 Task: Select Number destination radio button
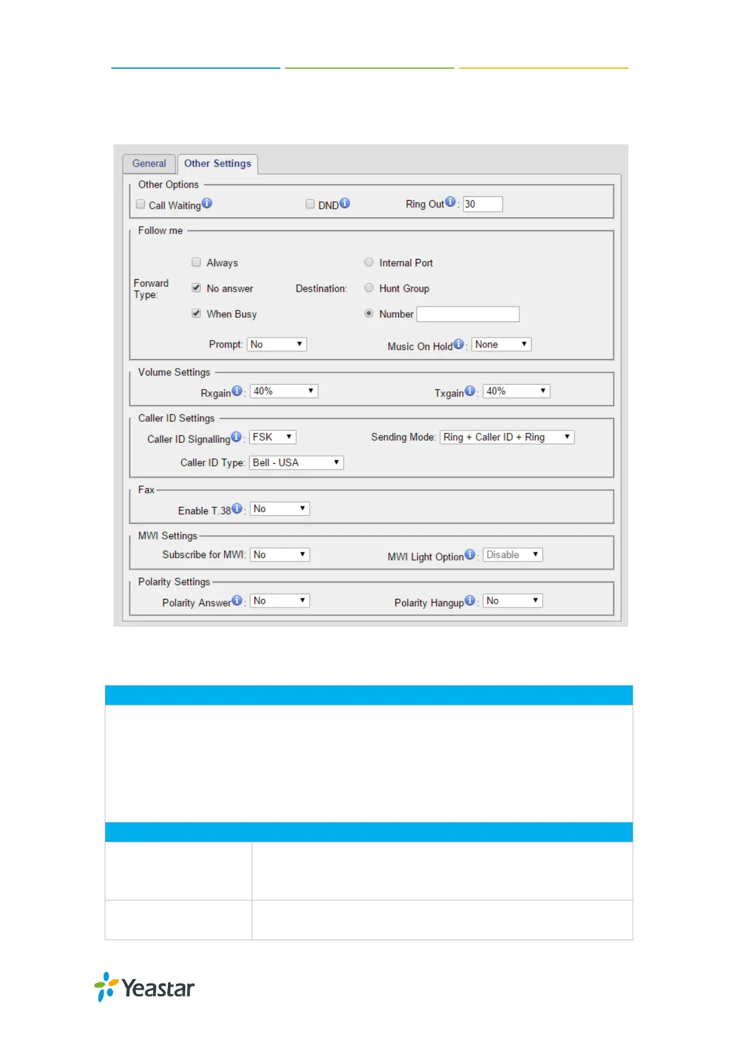tap(369, 313)
